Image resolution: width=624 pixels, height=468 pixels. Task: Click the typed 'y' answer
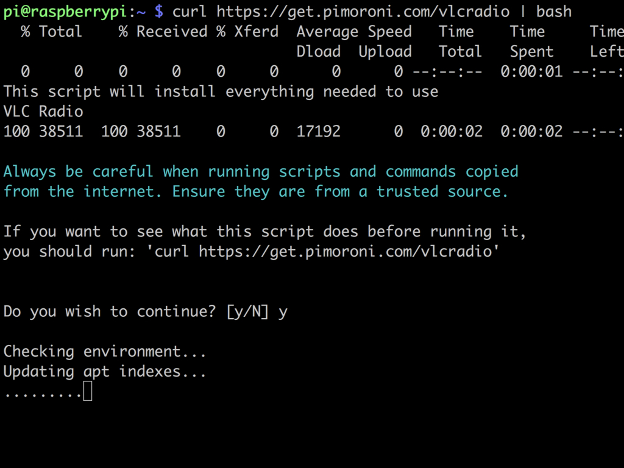[x=283, y=313]
